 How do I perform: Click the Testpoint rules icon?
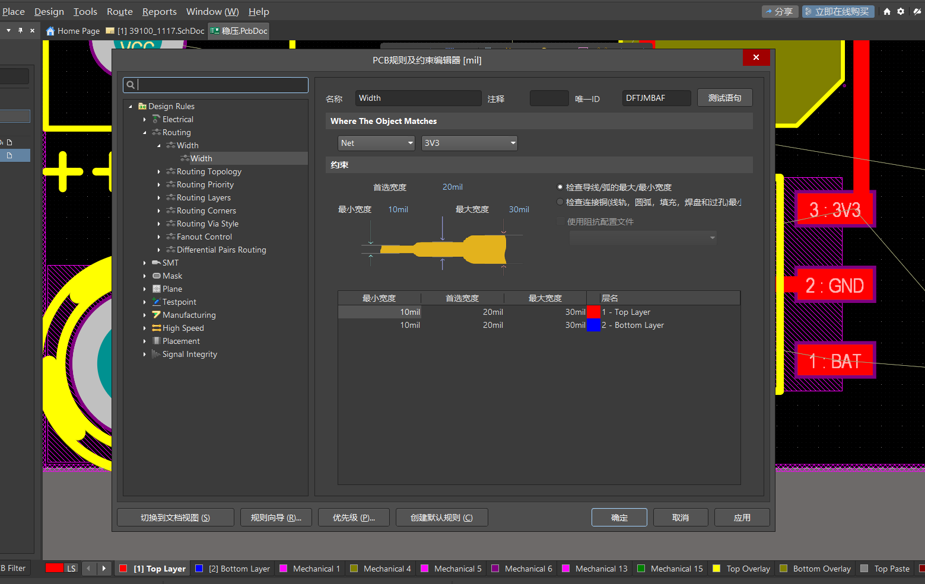tap(155, 302)
